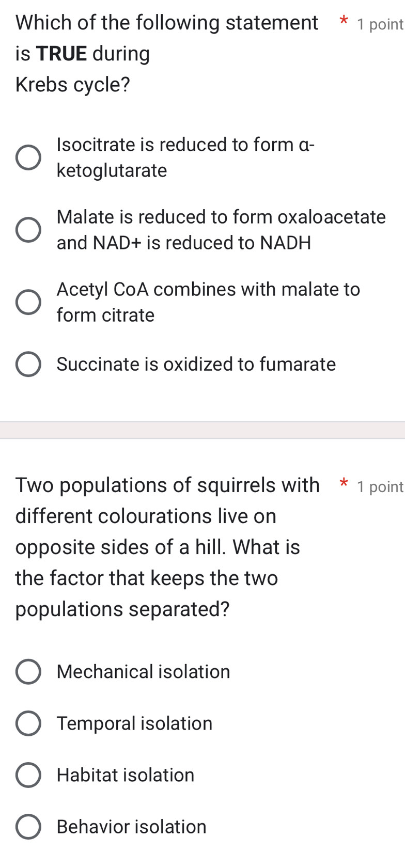The height and width of the screenshot is (852, 405).
Task: Select the 'Isocitrate is reduced' answer option
Action: (29, 157)
